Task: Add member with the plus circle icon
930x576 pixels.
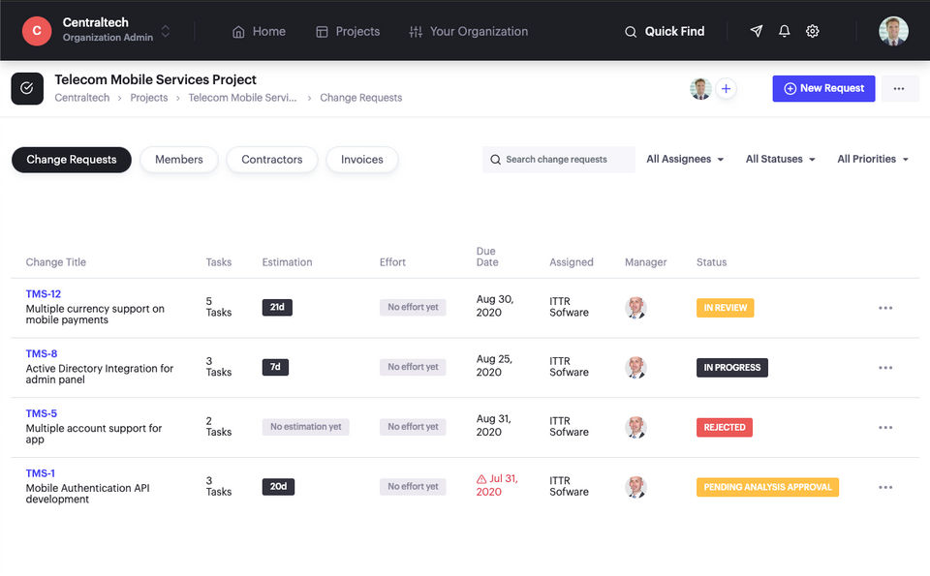Action: (726, 89)
